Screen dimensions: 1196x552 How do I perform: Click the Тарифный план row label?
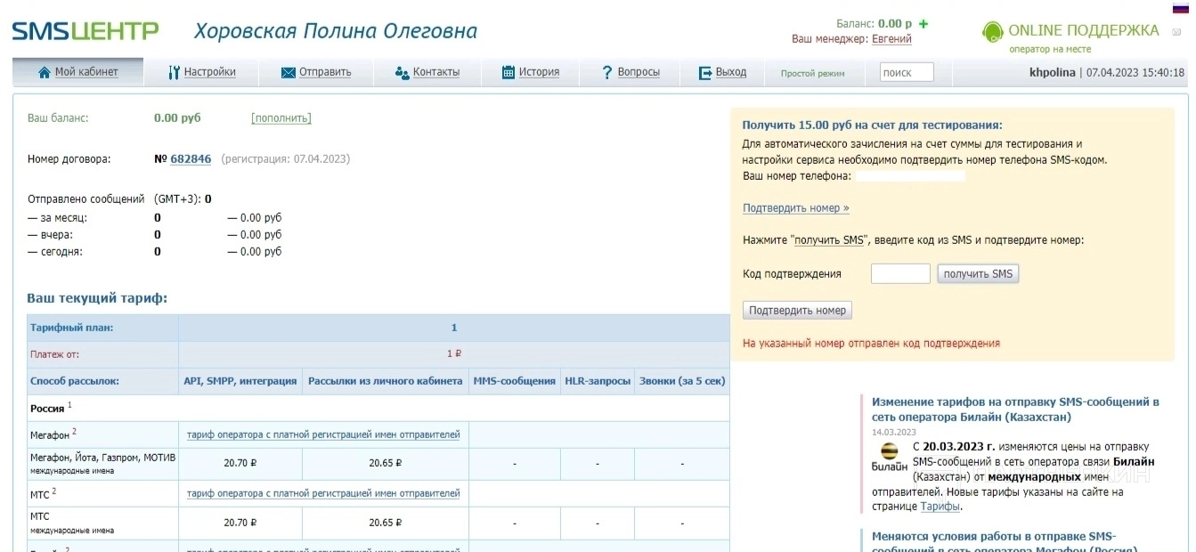tap(72, 328)
